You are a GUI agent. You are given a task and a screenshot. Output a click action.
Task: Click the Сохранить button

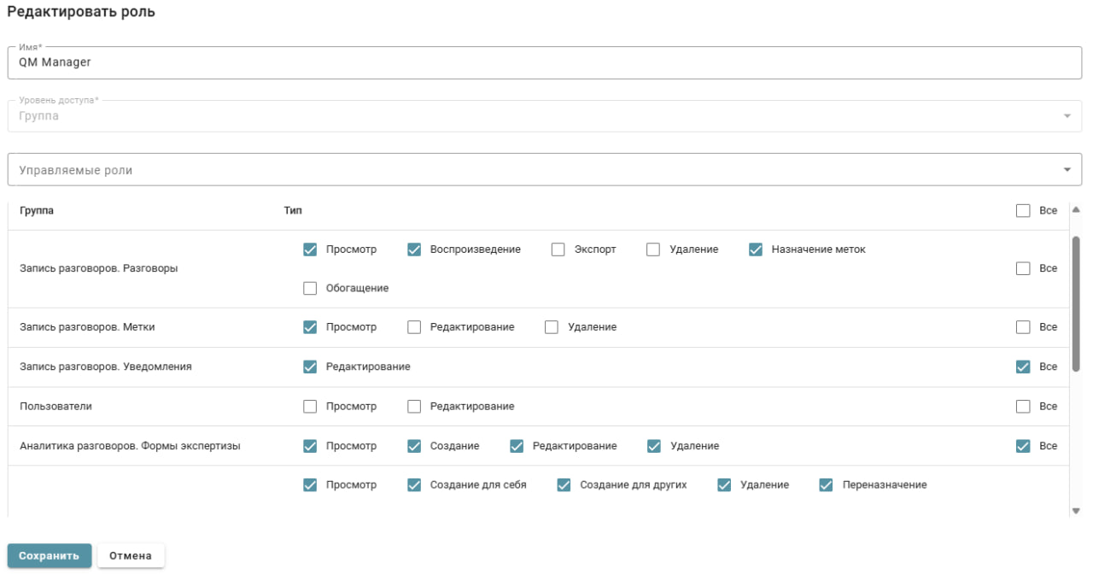pyautogui.click(x=50, y=555)
